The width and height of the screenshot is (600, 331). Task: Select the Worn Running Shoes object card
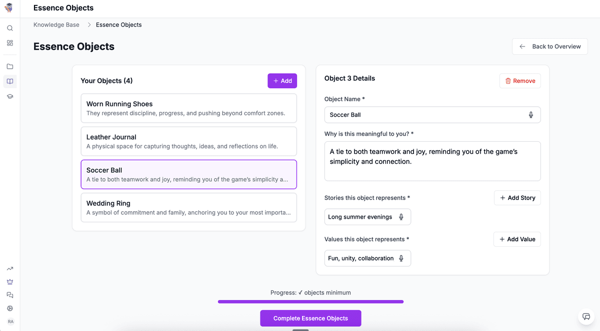click(188, 108)
